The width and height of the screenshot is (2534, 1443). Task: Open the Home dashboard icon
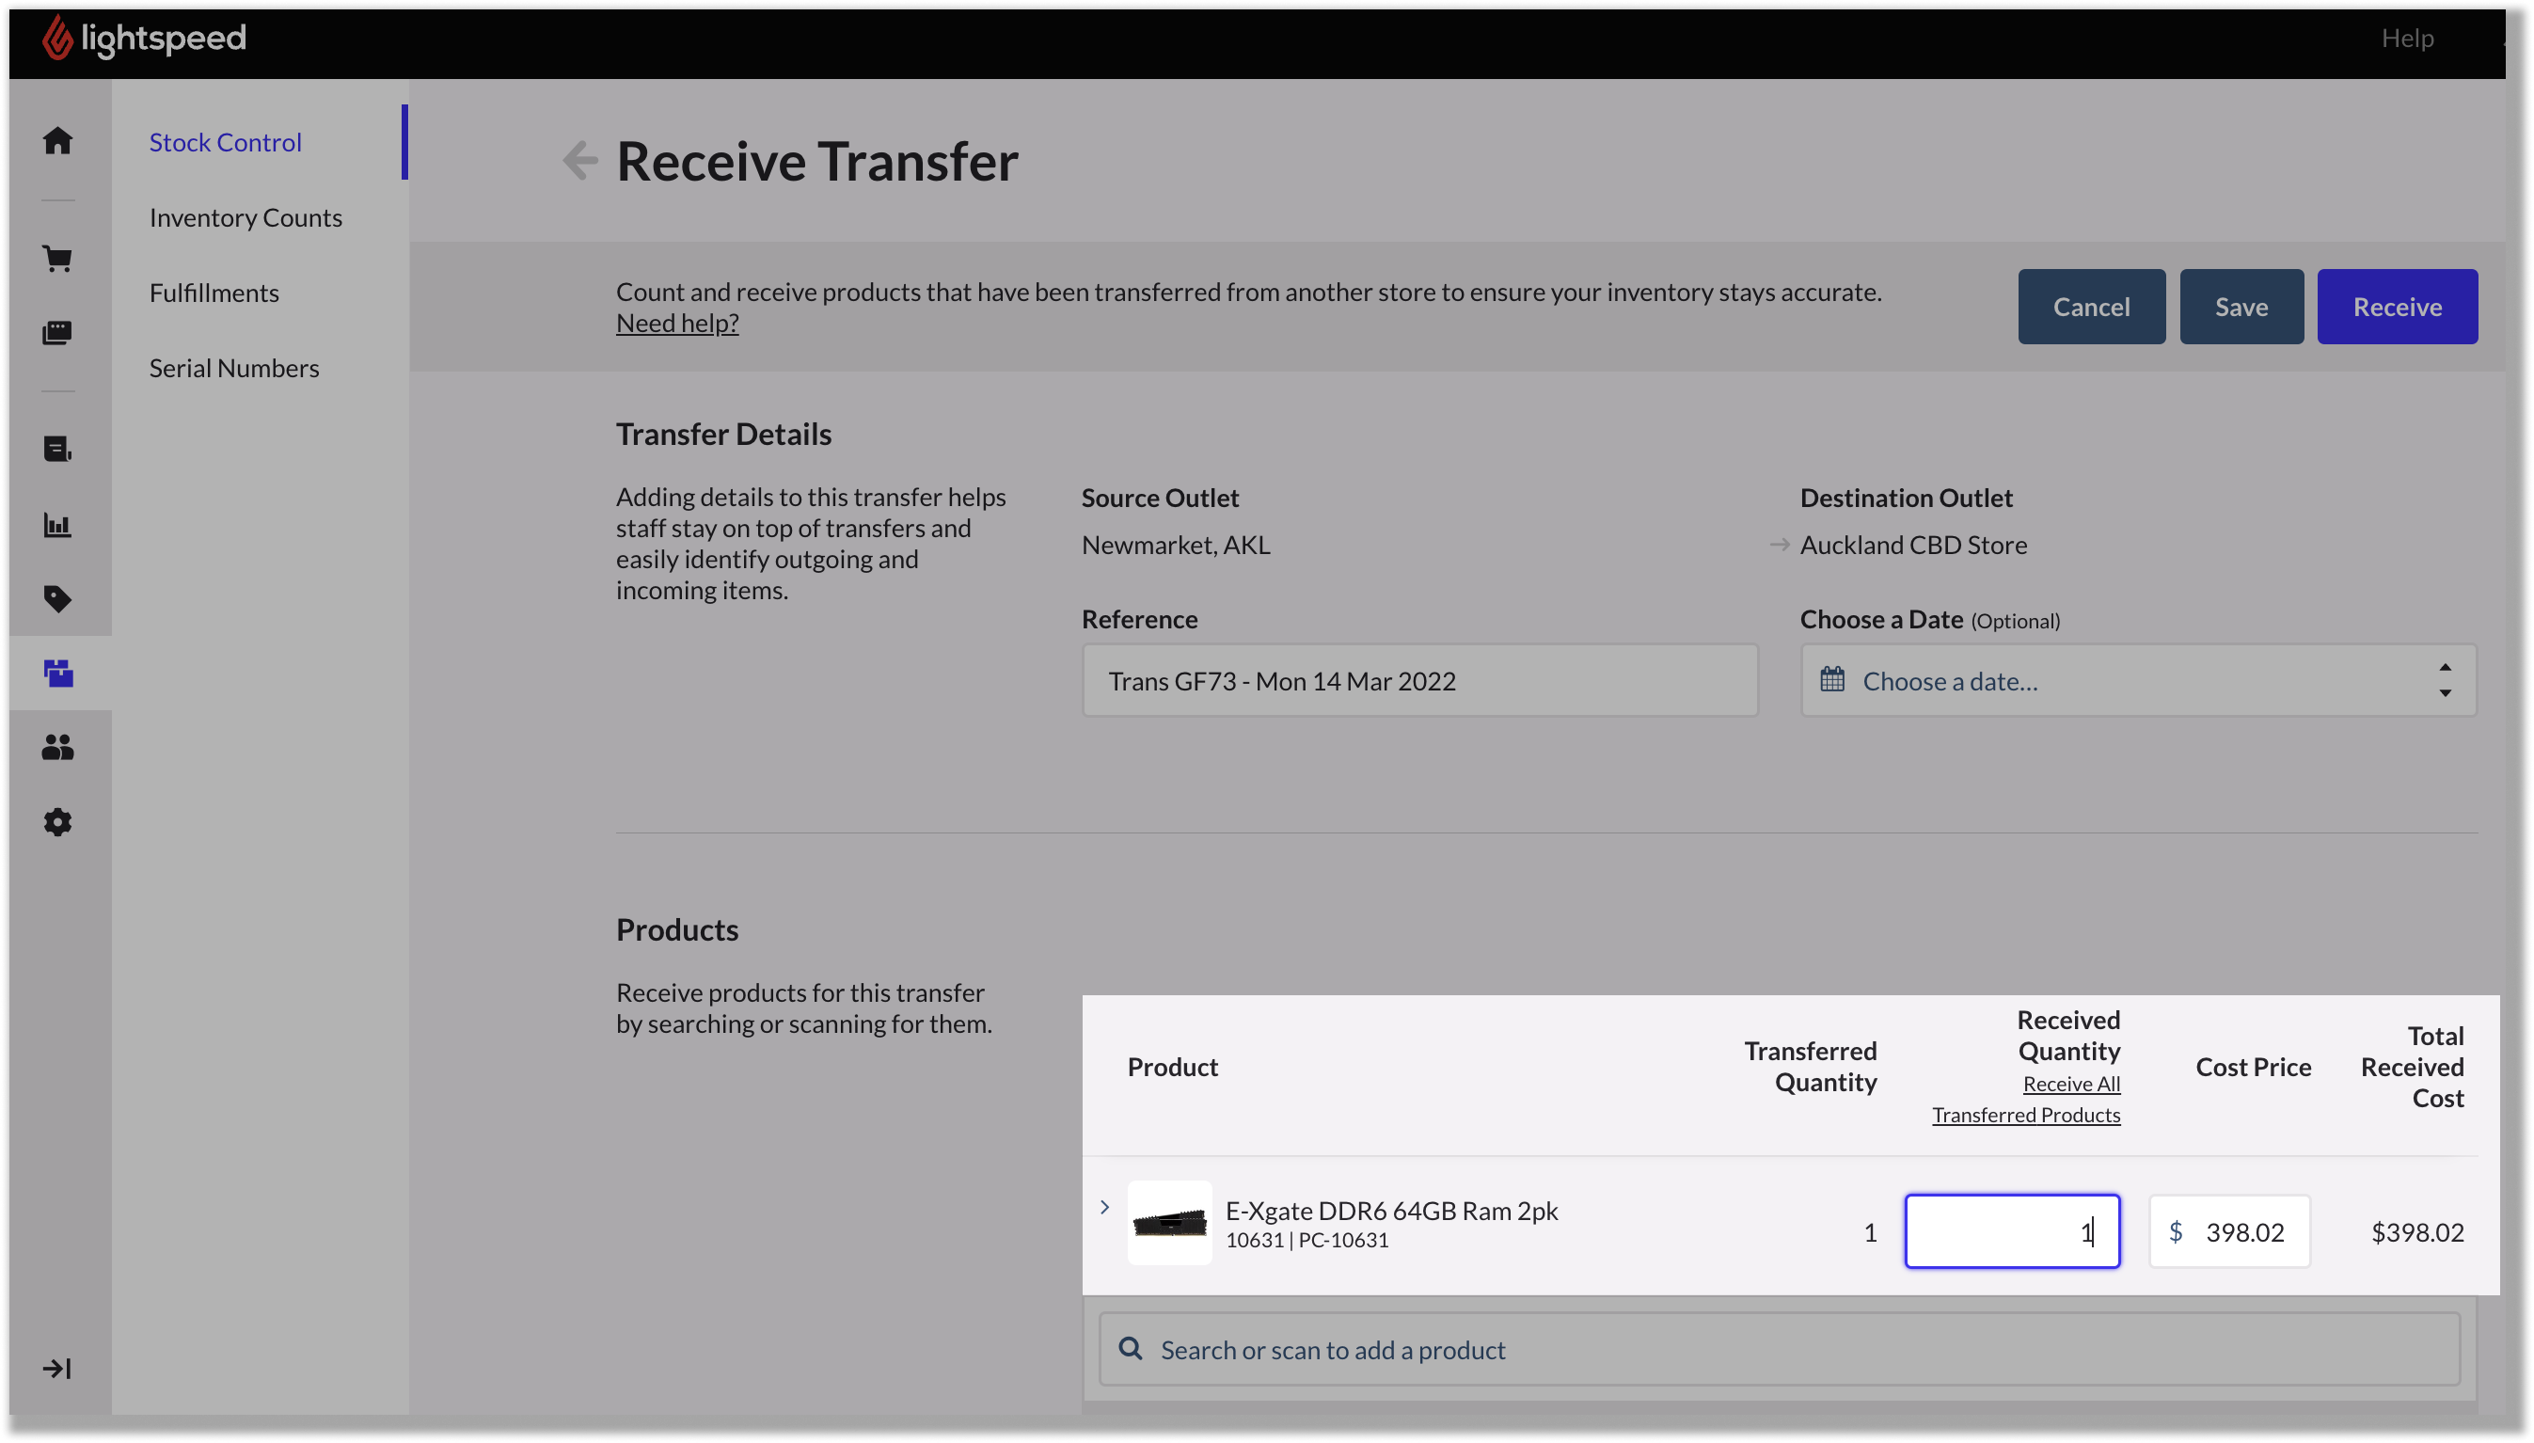pos(57,141)
